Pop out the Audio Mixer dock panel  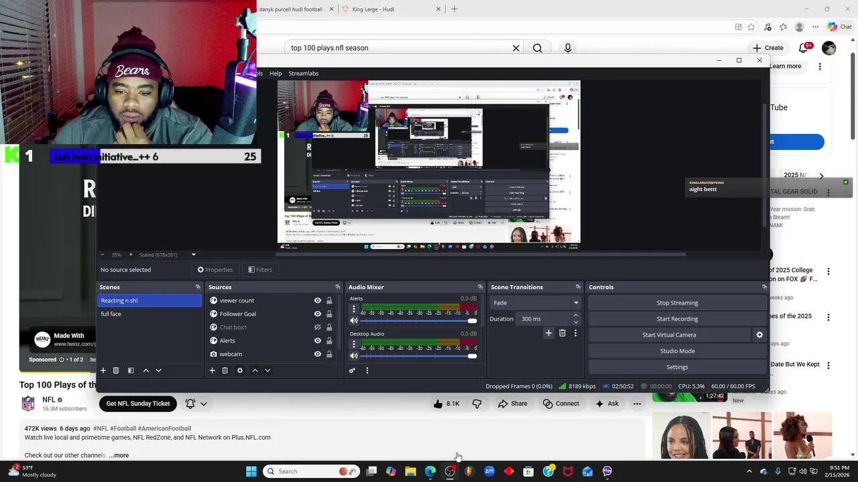click(480, 287)
